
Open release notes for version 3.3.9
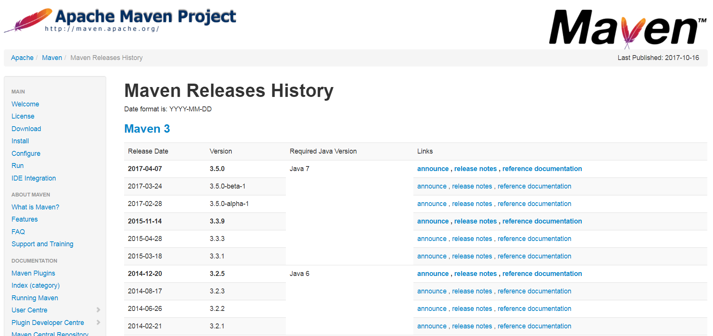475,221
